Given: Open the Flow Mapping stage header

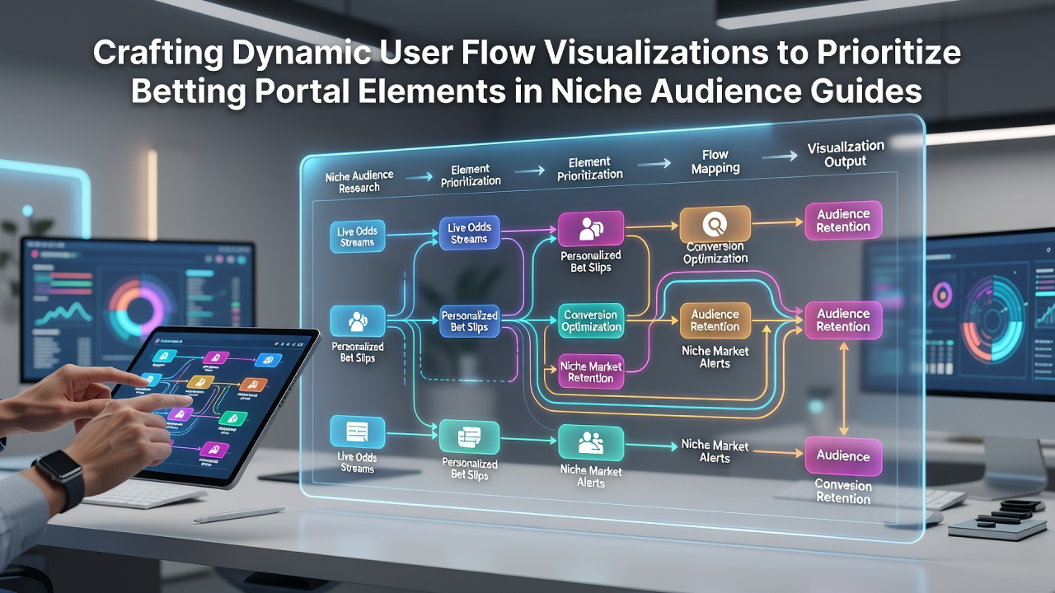Looking at the screenshot, I should 715,161.
